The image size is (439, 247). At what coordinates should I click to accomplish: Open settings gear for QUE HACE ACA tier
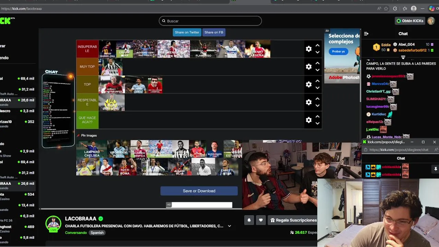pyautogui.click(x=309, y=120)
